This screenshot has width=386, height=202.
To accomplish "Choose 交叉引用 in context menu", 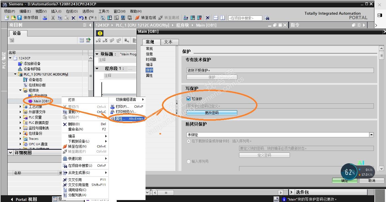I will click(x=85, y=179).
